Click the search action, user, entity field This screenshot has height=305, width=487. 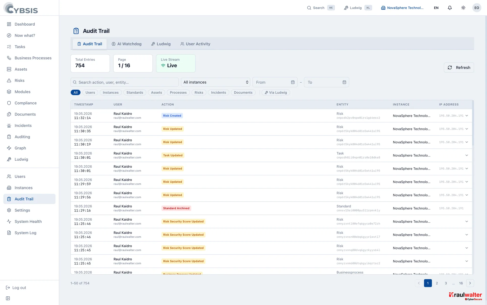click(x=125, y=82)
